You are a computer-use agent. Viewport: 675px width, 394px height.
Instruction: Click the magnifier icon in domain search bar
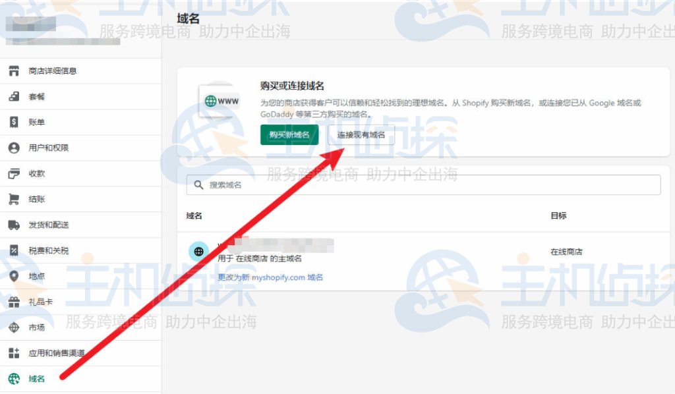[x=199, y=185]
